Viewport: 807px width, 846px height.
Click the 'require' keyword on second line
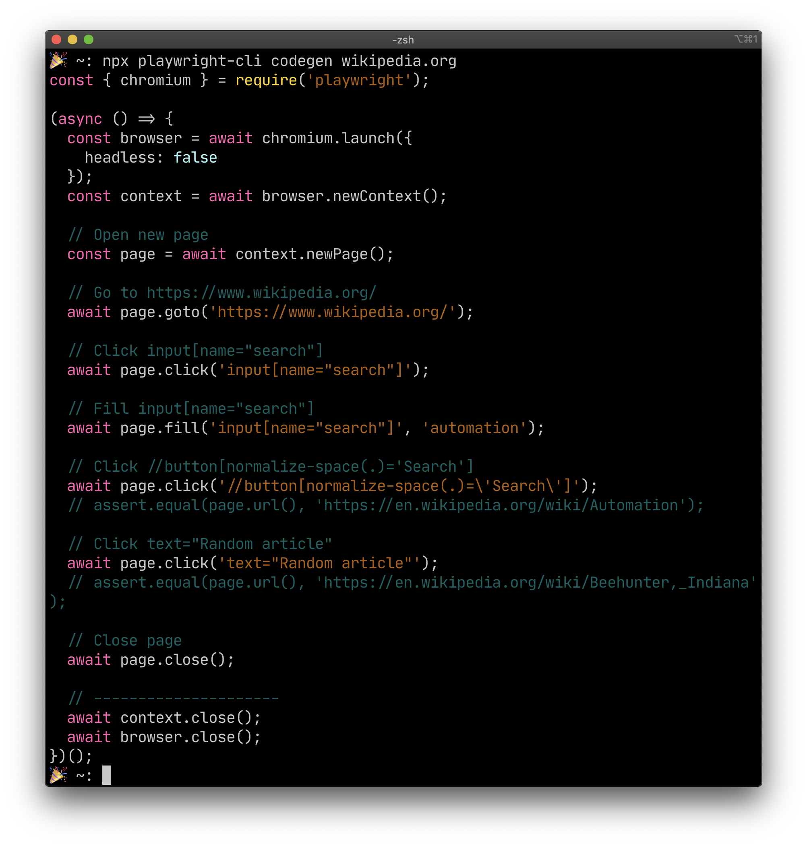point(266,80)
